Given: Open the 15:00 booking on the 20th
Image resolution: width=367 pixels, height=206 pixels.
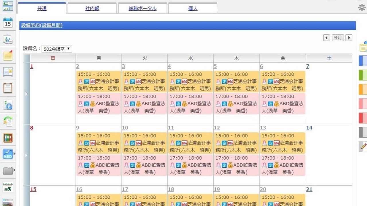Looking at the screenshot, I should point(283,200).
